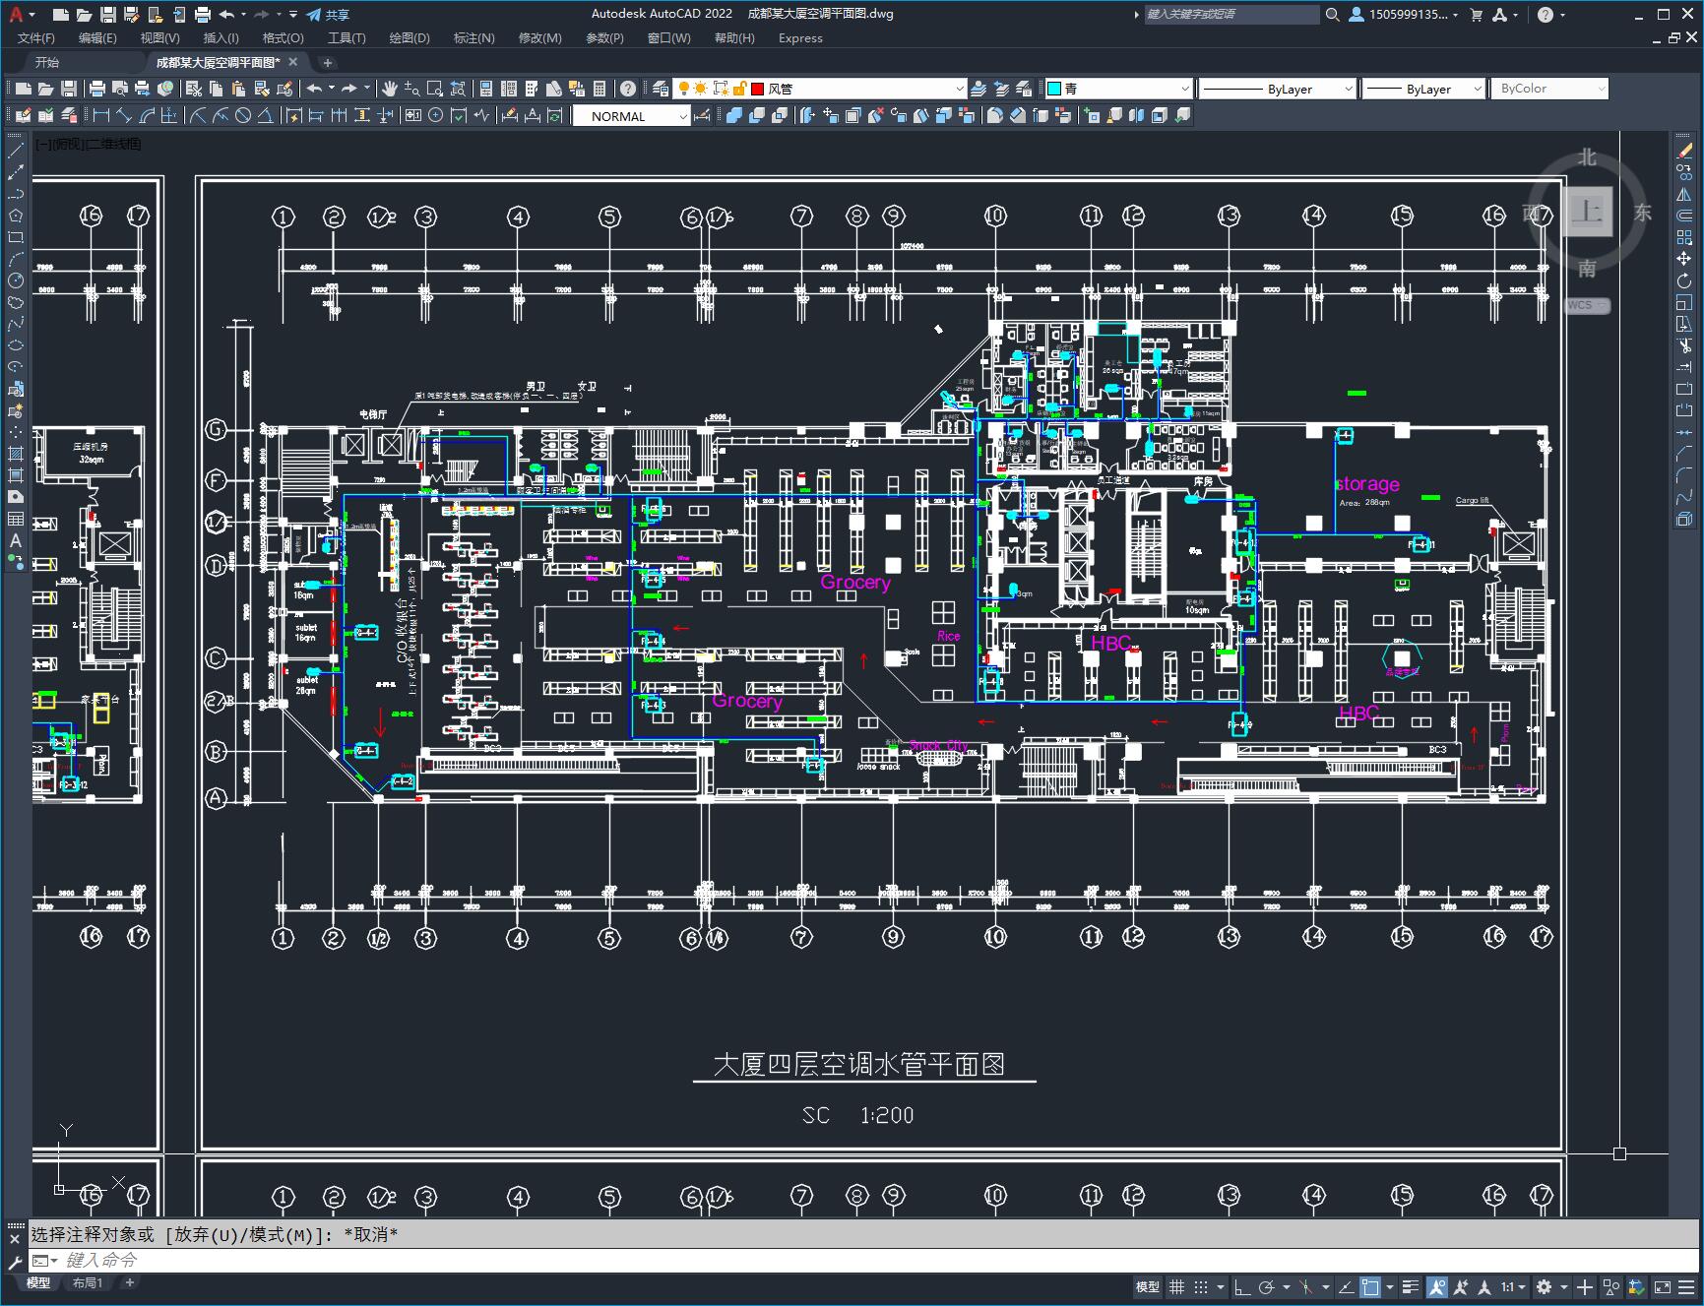Click the red layer color swatch beside 风管
The height and width of the screenshot is (1306, 1704).
pyautogui.click(x=758, y=89)
